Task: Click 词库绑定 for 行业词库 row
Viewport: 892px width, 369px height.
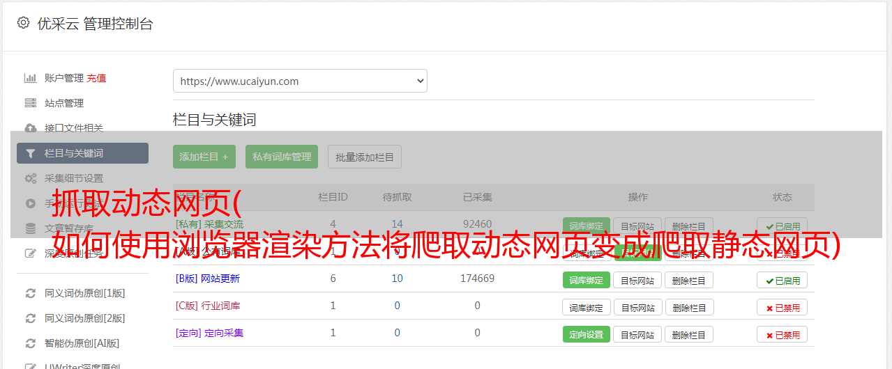Action: (x=587, y=307)
